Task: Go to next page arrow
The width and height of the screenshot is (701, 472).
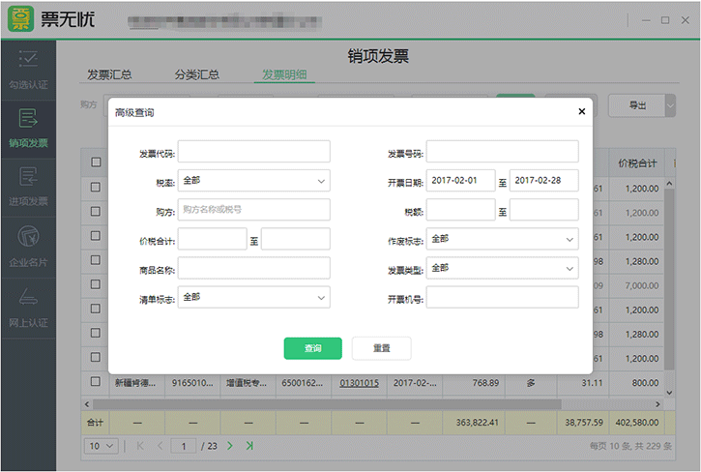Action: pyautogui.click(x=230, y=446)
